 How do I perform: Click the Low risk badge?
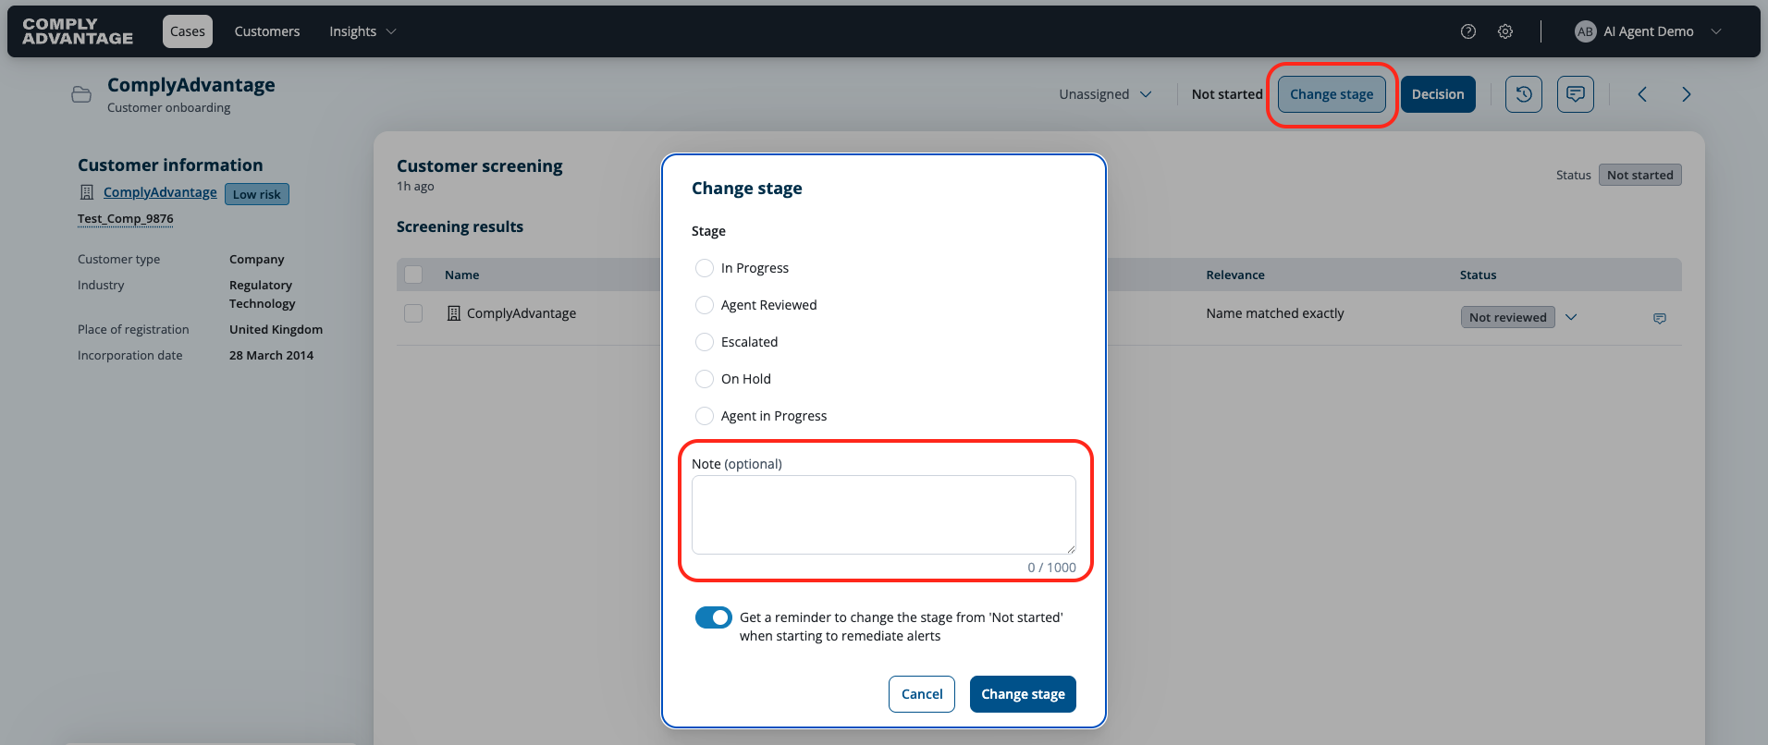click(x=257, y=194)
